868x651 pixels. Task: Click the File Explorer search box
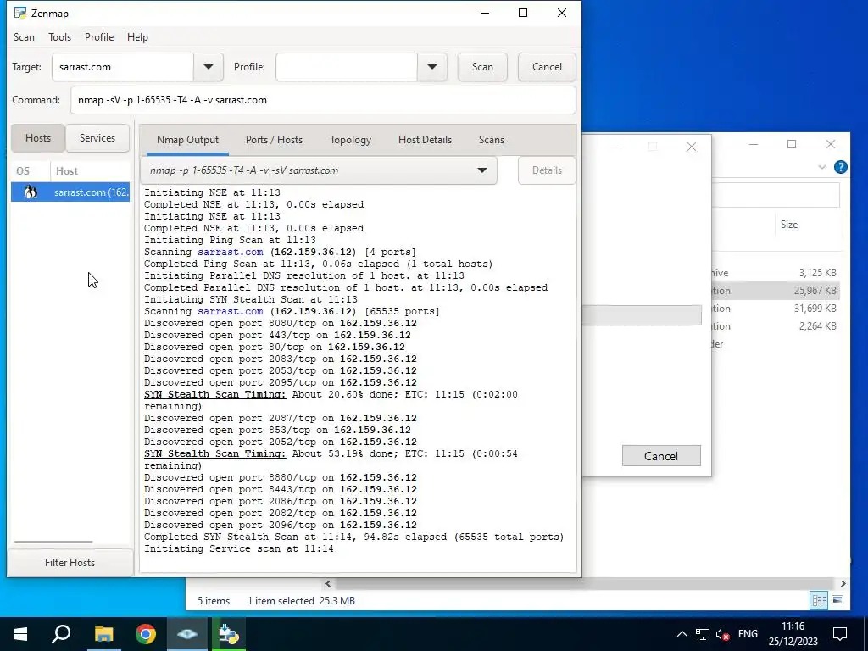point(776,196)
